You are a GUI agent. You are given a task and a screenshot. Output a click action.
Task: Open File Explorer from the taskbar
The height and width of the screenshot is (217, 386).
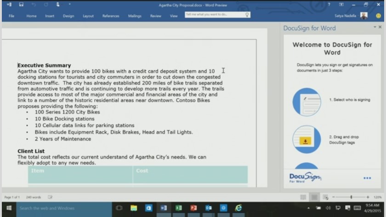pos(134,208)
